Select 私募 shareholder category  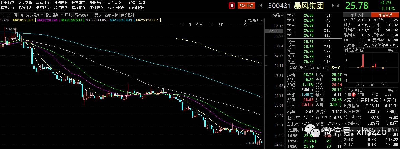pos(361,94)
